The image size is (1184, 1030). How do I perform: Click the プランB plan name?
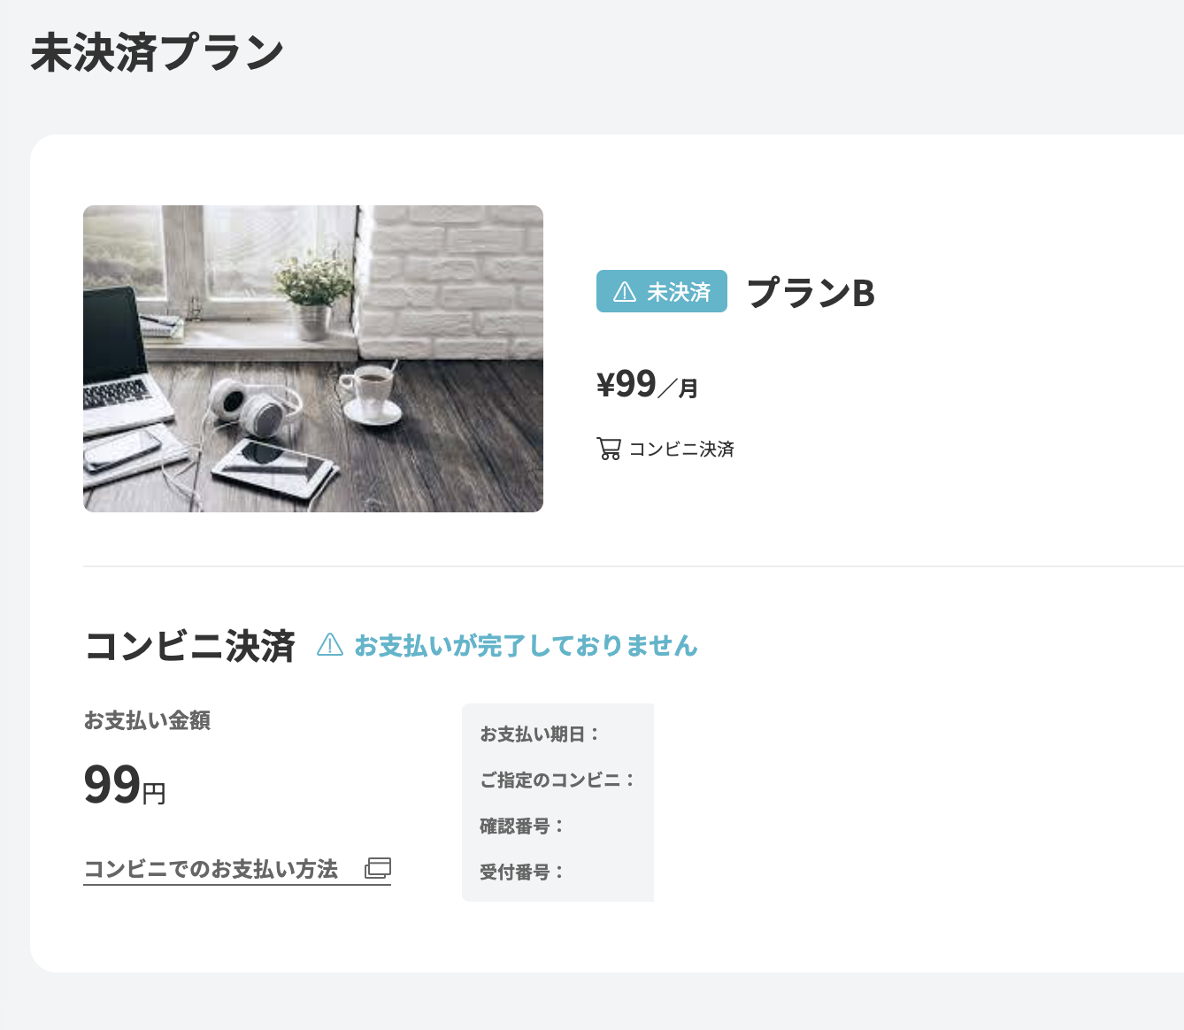tap(811, 294)
